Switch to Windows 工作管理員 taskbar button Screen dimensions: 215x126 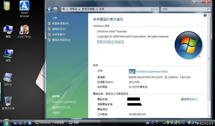(x=50, y=123)
